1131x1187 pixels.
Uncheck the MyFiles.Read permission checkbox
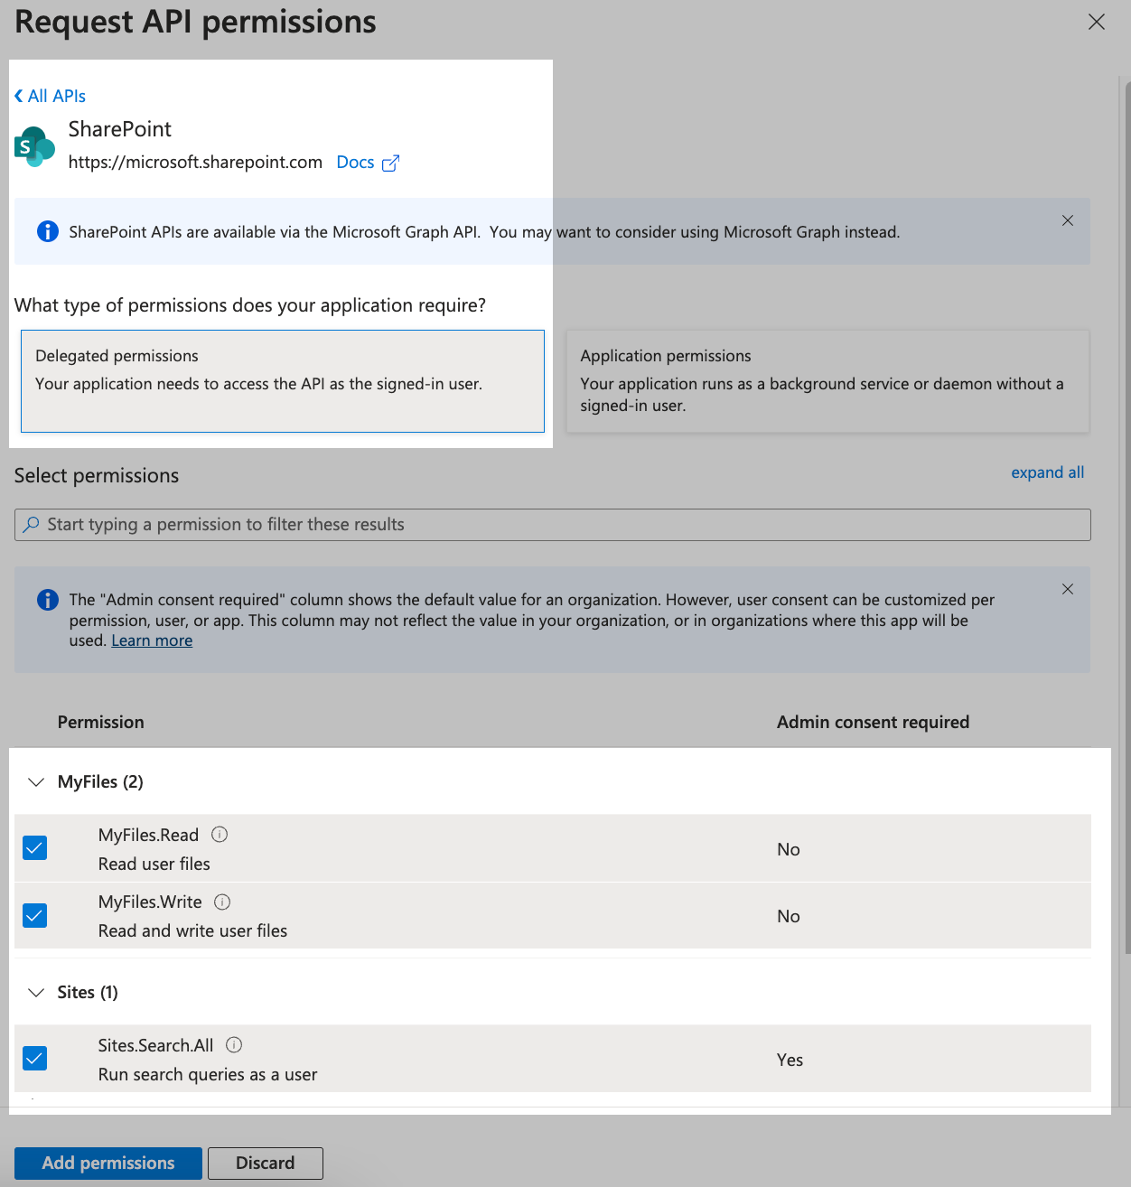pos(34,848)
